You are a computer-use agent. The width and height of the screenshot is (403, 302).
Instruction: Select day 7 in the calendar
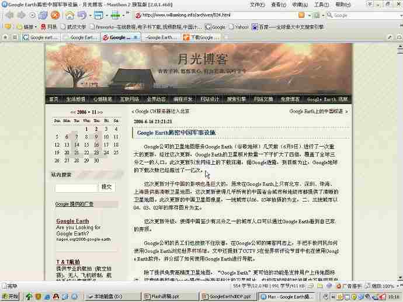[77, 137]
